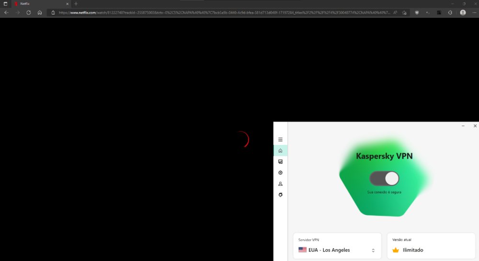Minimize the Kaspersky VPN window
Image resolution: width=479 pixels, height=261 pixels.
pyautogui.click(x=463, y=126)
